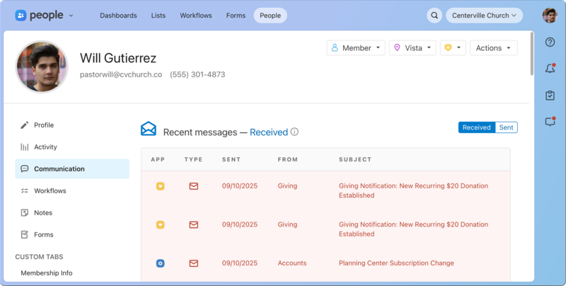Click the pastorwill@cvchurch.co email address
The width and height of the screenshot is (566, 286).
click(x=121, y=74)
